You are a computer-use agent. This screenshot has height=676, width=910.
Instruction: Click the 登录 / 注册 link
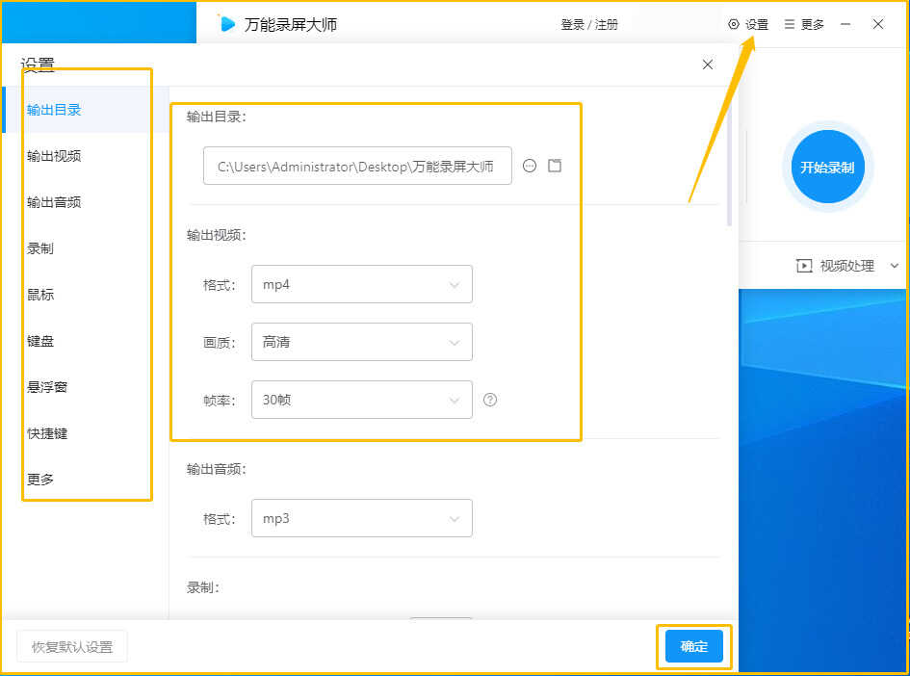589,24
